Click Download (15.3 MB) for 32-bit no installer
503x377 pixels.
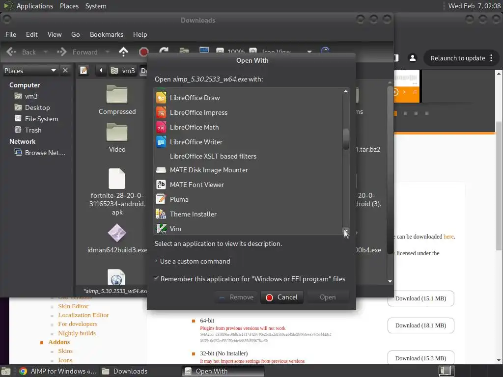pyautogui.click(x=420, y=358)
